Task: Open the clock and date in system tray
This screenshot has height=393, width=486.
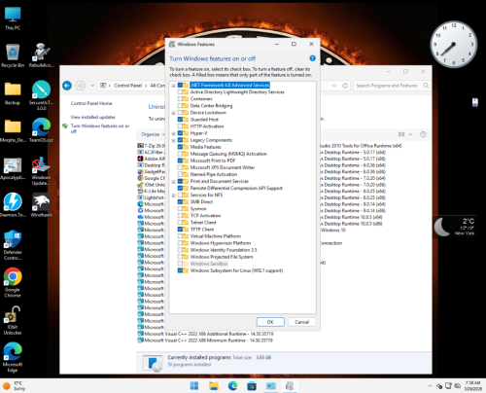Action: (x=472, y=386)
